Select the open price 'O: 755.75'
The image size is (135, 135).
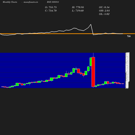[51, 7]
